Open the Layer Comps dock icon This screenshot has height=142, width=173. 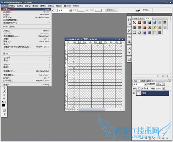129,59
